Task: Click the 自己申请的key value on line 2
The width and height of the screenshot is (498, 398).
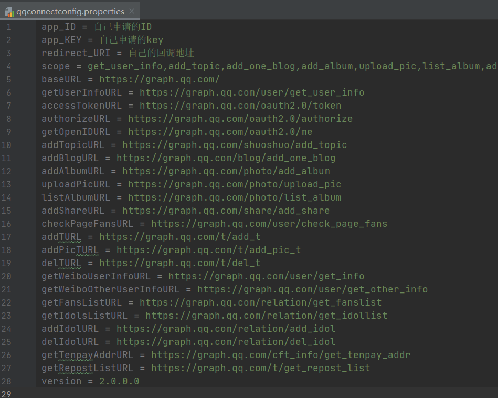Action: pos(132,40)
